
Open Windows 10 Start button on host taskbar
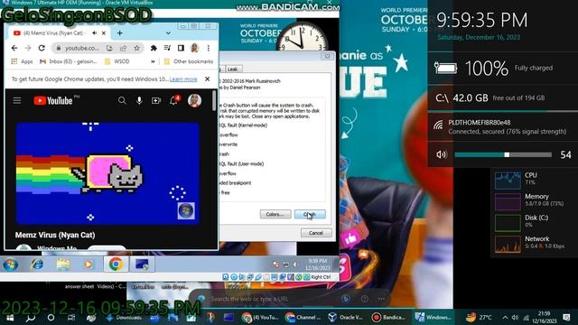[x=10, y=317]
